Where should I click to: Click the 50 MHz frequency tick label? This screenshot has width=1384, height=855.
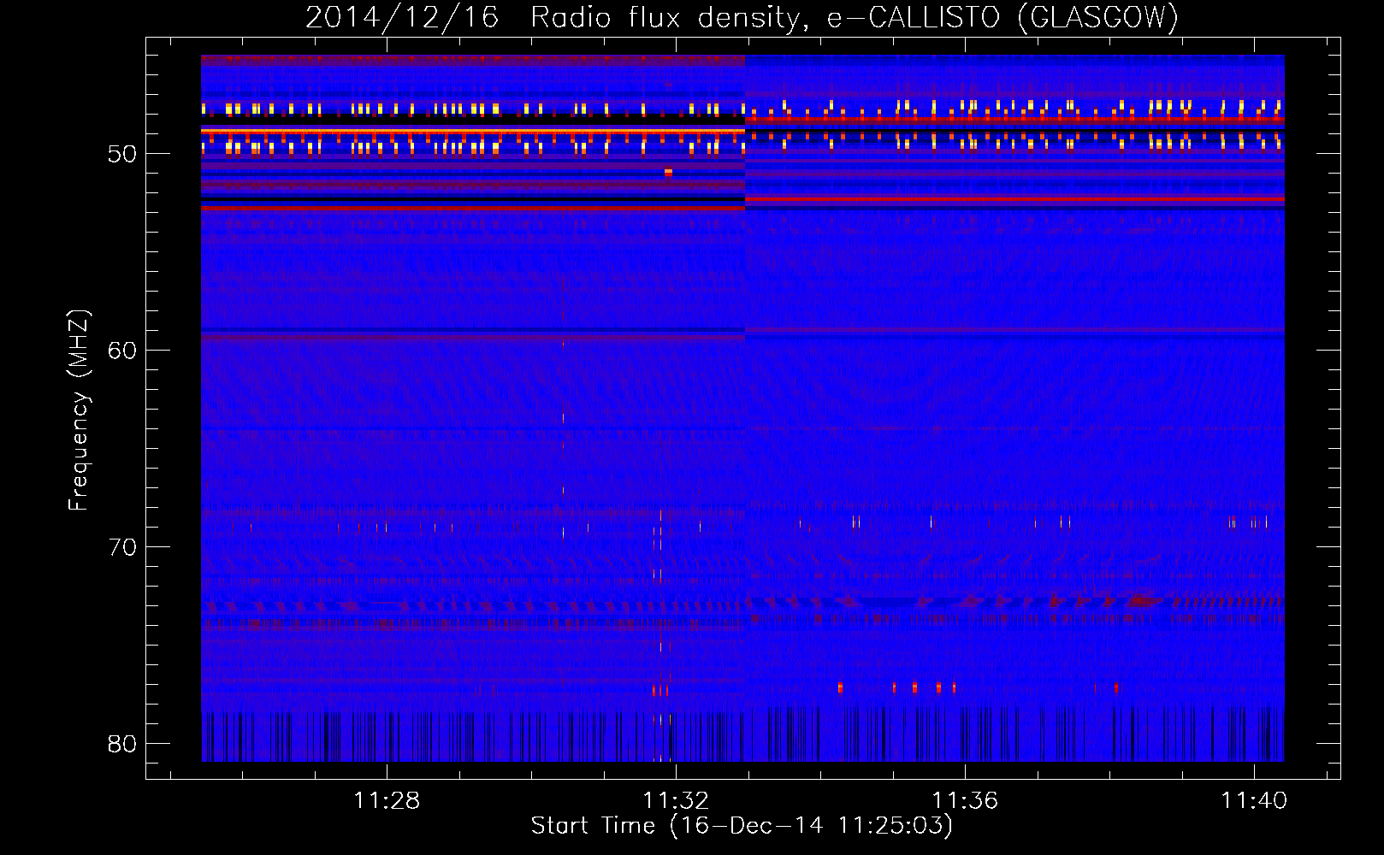tap(122, 155)
